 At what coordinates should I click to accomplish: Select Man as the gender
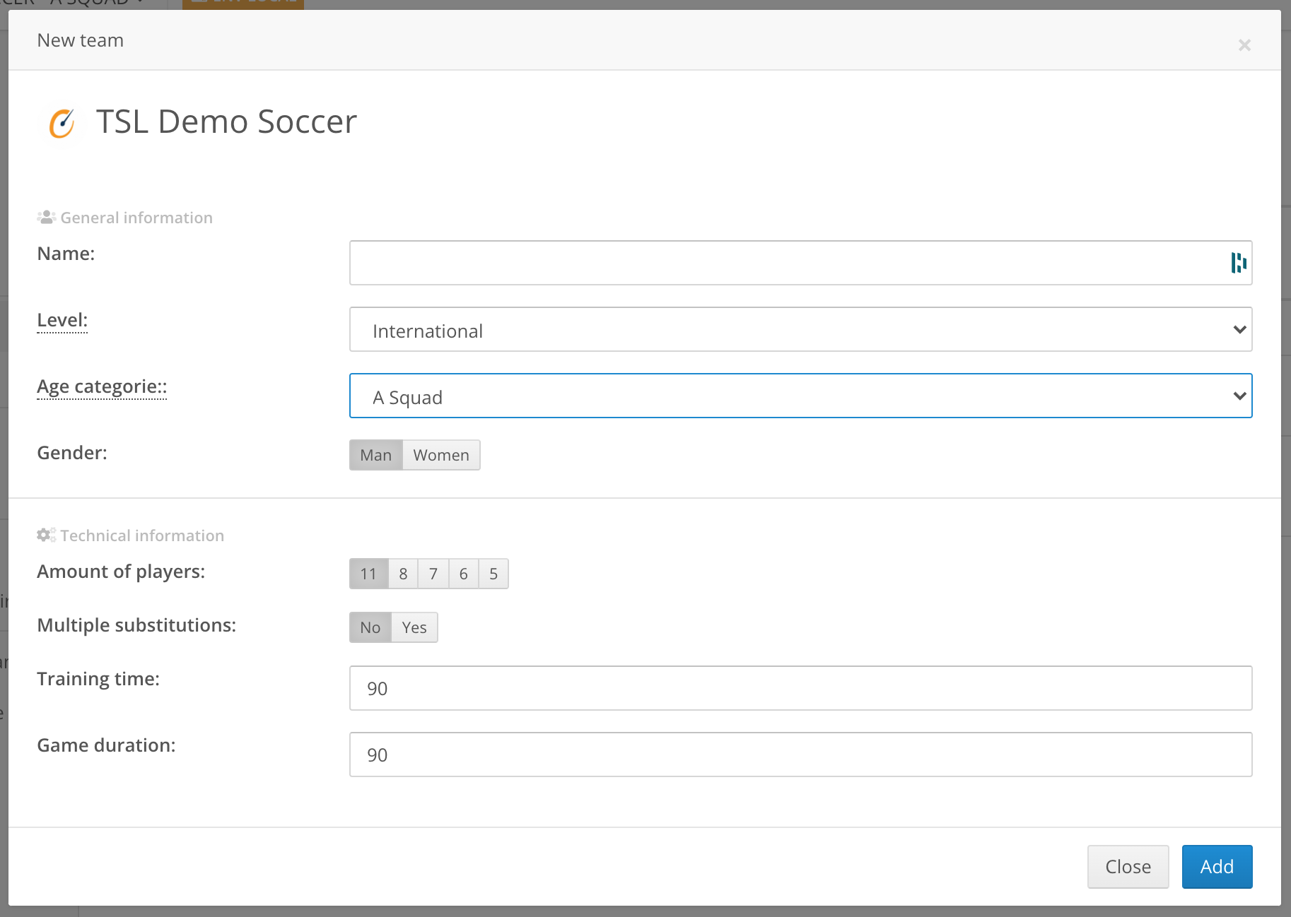375,455
